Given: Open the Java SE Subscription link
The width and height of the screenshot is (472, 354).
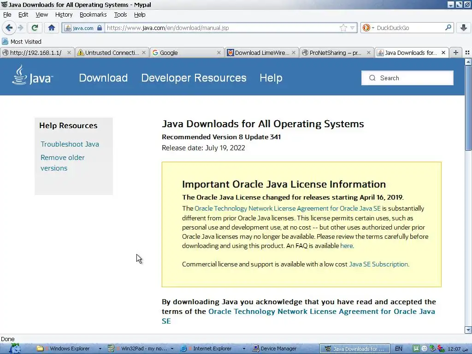Looking at the screenshot, I should (378, 264).
